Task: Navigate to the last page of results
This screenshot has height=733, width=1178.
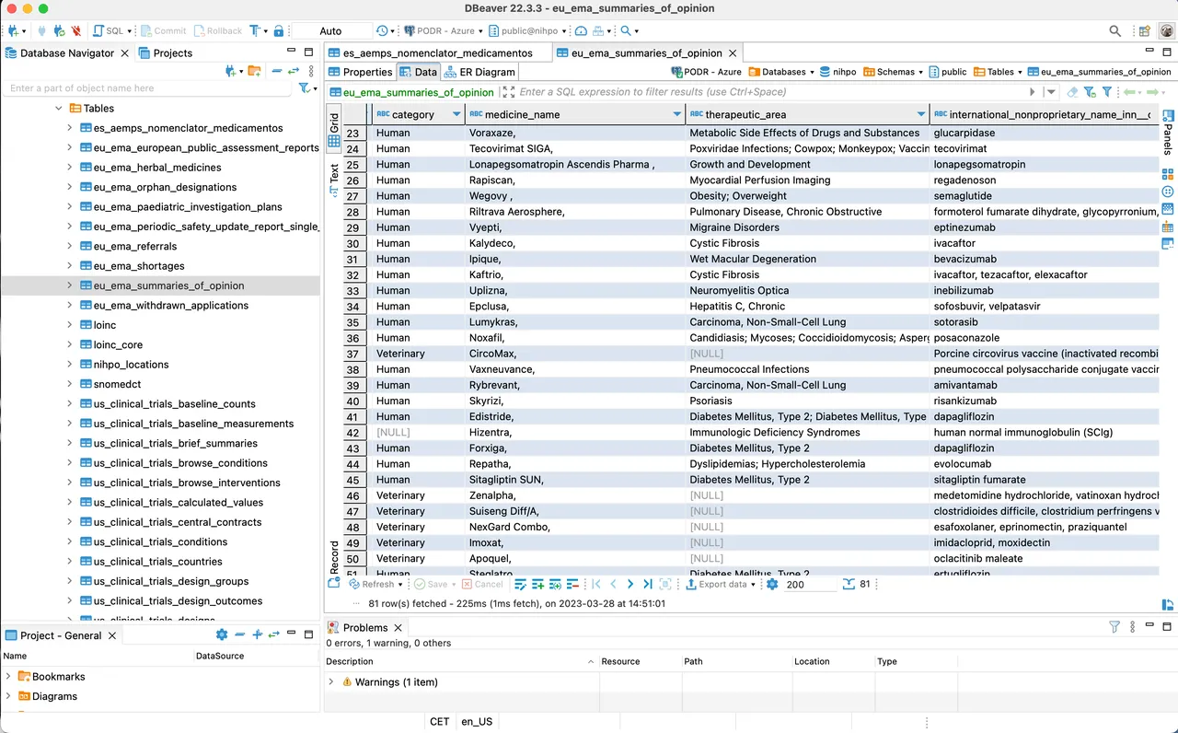Action: click(648, 584)
